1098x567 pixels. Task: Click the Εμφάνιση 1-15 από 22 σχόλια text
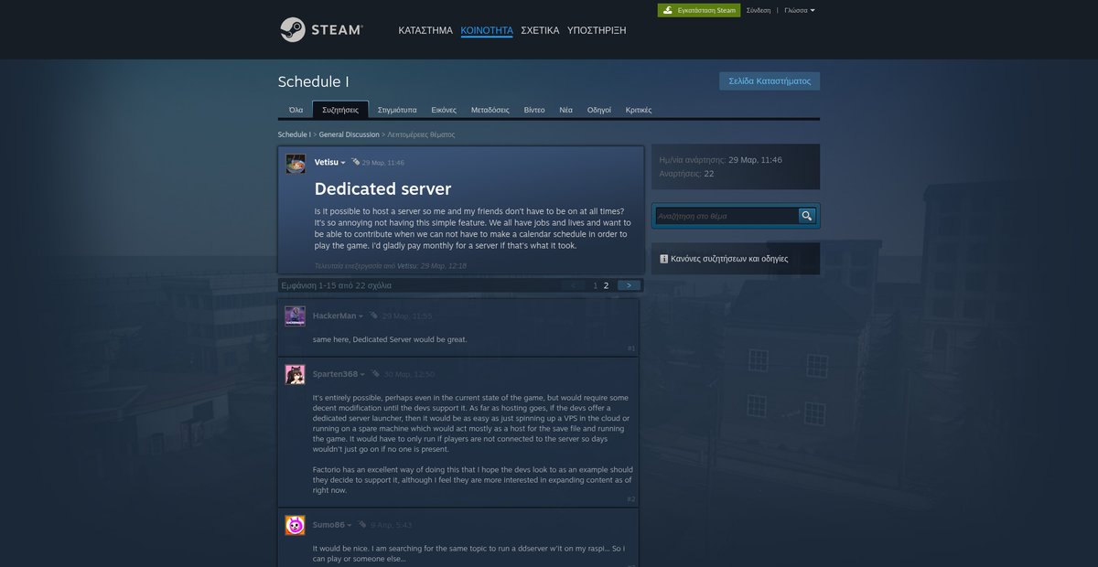tap(337, 285)
